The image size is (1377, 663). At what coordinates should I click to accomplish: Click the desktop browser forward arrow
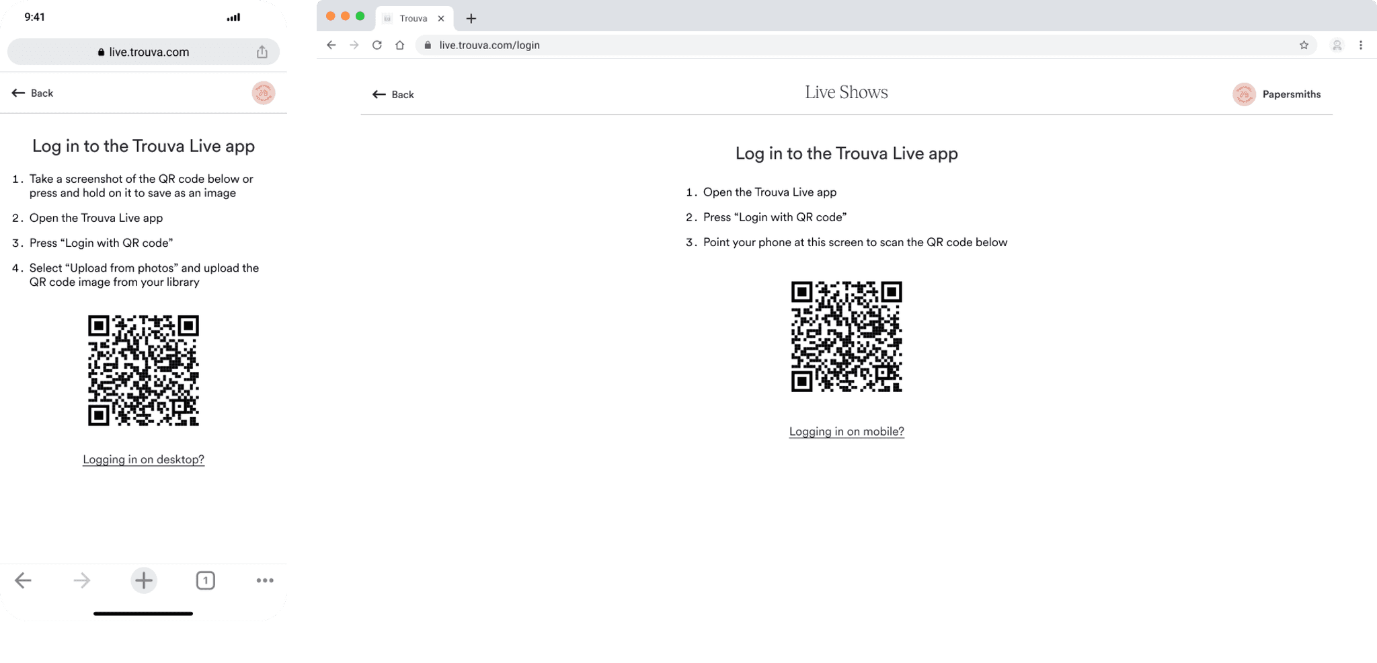click(354, 45)
